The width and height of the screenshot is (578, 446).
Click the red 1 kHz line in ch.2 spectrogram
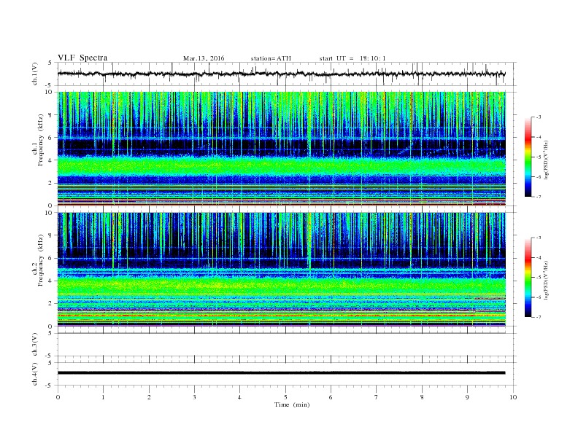[281, 316]
